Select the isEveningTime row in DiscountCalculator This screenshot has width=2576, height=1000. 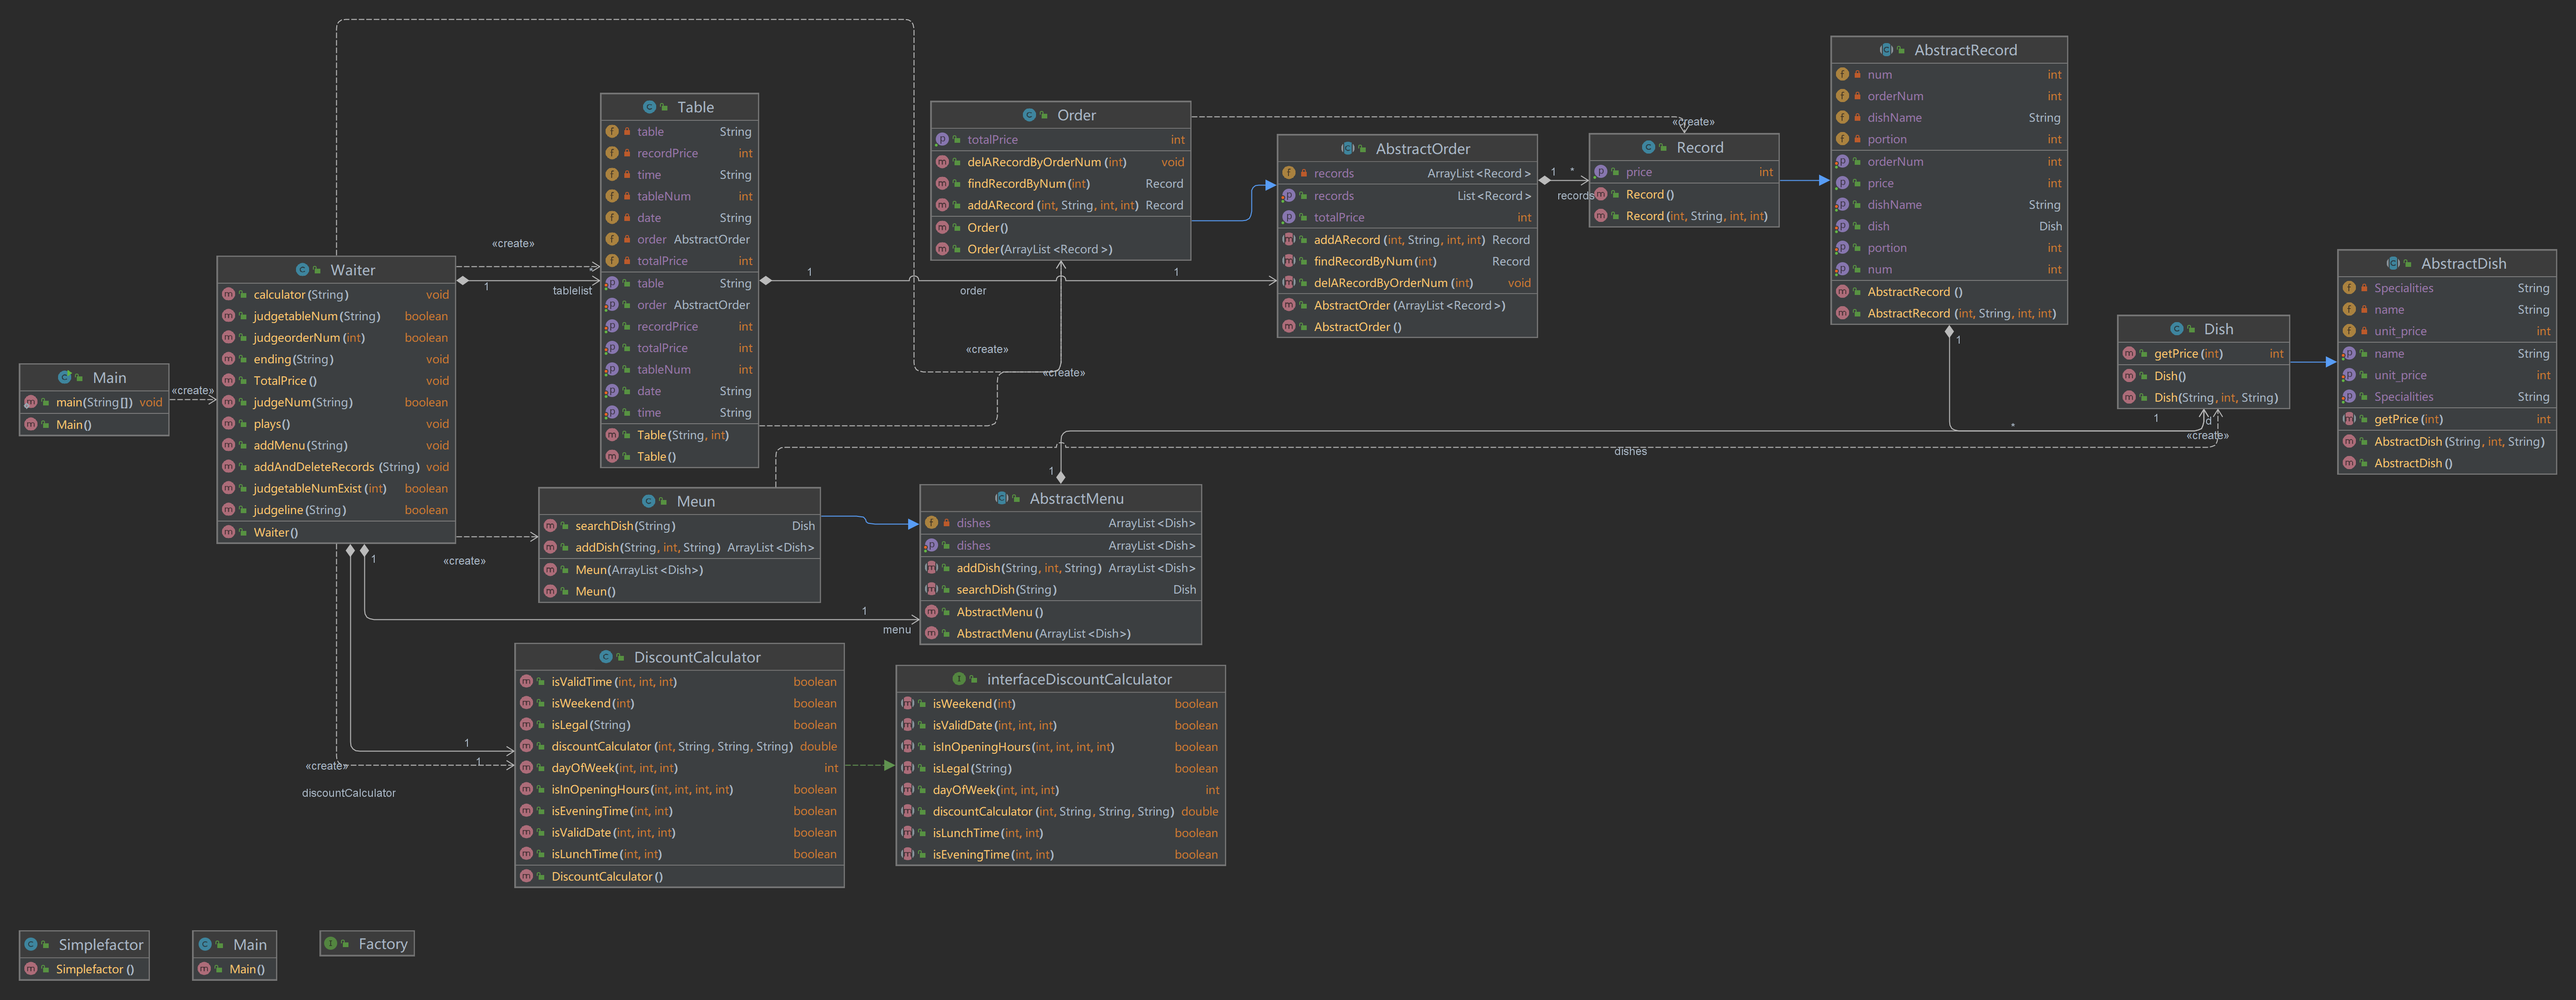tap(611, 811)
